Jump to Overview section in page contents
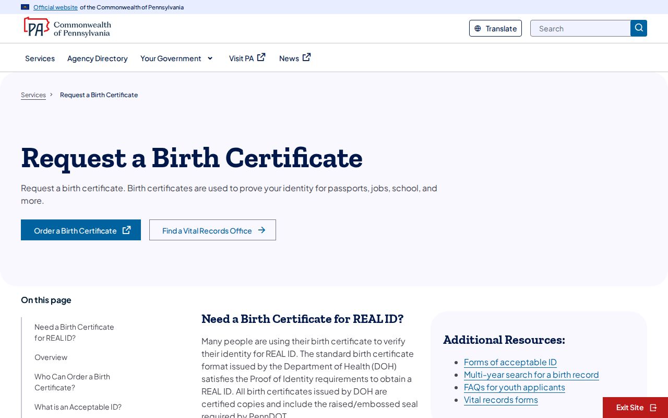The width and height of the screenshot is (668, 418). [x=51, y=357]
